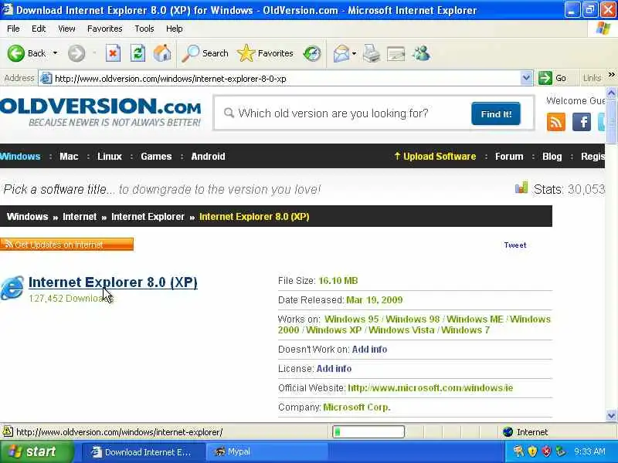Switch to Download Internet E... taskbar button
618x463 pixels.
144,451
